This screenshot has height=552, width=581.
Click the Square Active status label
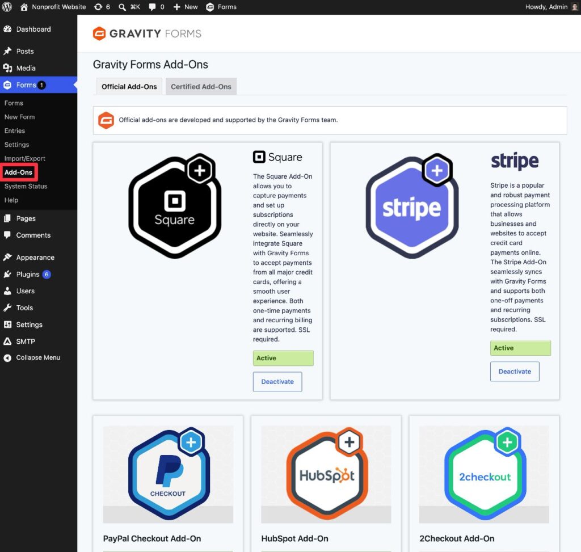283,358
